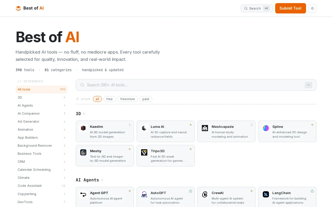Open the Calendar Scheduling category
332x207 pixels.
pyautogui.click(x=41, y=170)
